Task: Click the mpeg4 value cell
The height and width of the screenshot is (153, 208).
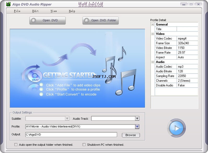Action: tap(187, 39)
